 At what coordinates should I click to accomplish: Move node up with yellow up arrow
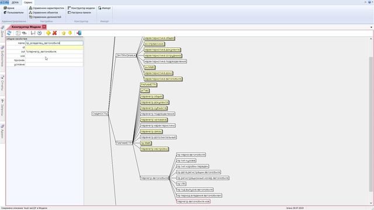(x=64, y=33)
